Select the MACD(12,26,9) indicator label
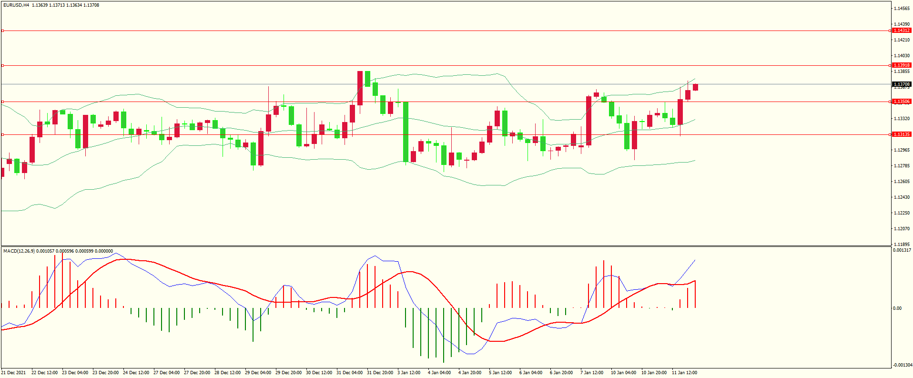Image resolution: width=913 pixels, height=378 pixels. (x=19, y=251)
